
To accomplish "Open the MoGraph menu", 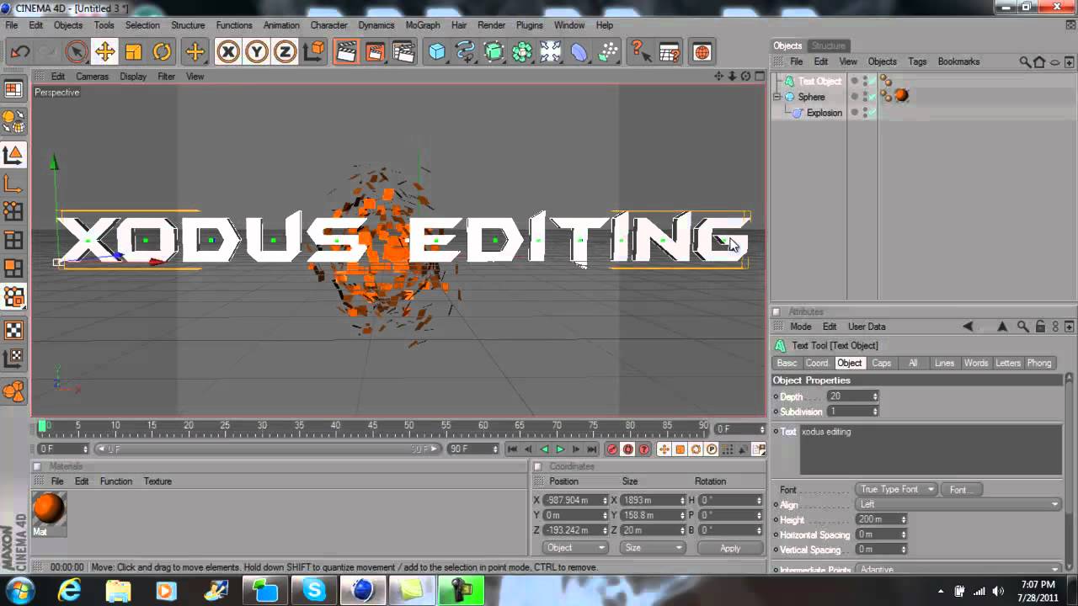I will [423, 25].
